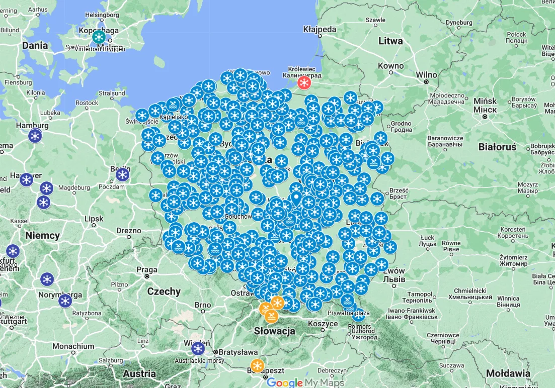Click the Rostock city label
The image size is (555, 388).
point(87,103)
